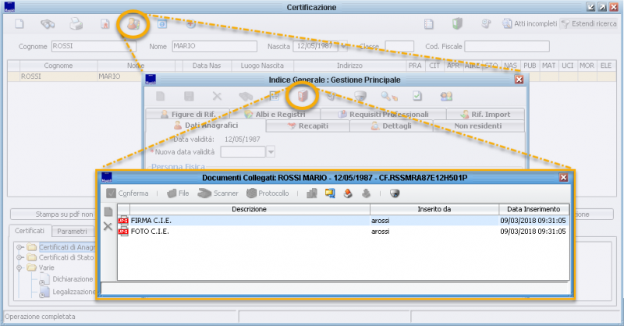Expand the Certificati di Stato folder
The width and height of the screenshot is (624, 326).
[19, 257]
